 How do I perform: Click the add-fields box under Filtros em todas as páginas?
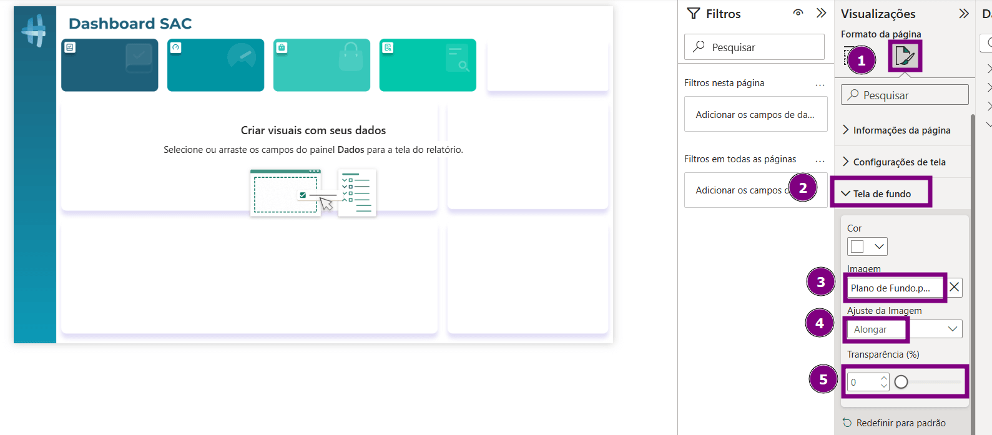coord(756,190)
